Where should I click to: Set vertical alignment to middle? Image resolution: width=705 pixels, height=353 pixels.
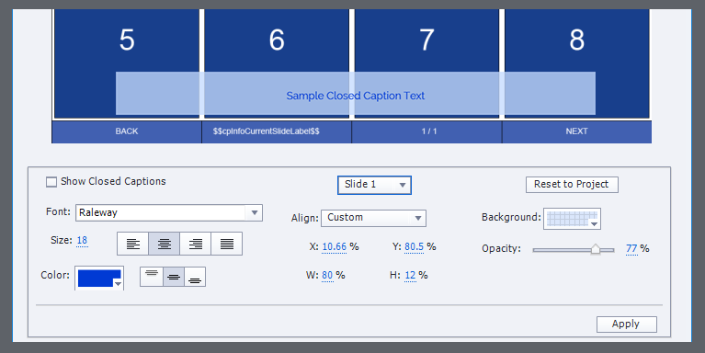(174, 277)
